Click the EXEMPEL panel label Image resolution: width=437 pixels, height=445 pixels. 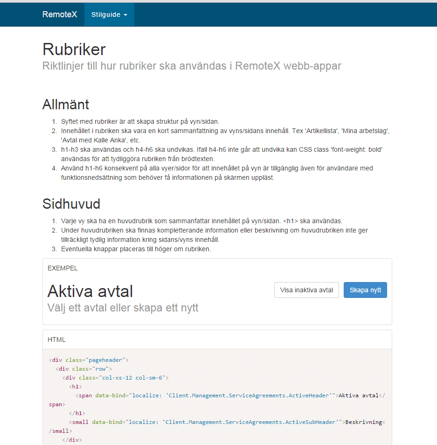pyautogui.click(x=62, y=268)
